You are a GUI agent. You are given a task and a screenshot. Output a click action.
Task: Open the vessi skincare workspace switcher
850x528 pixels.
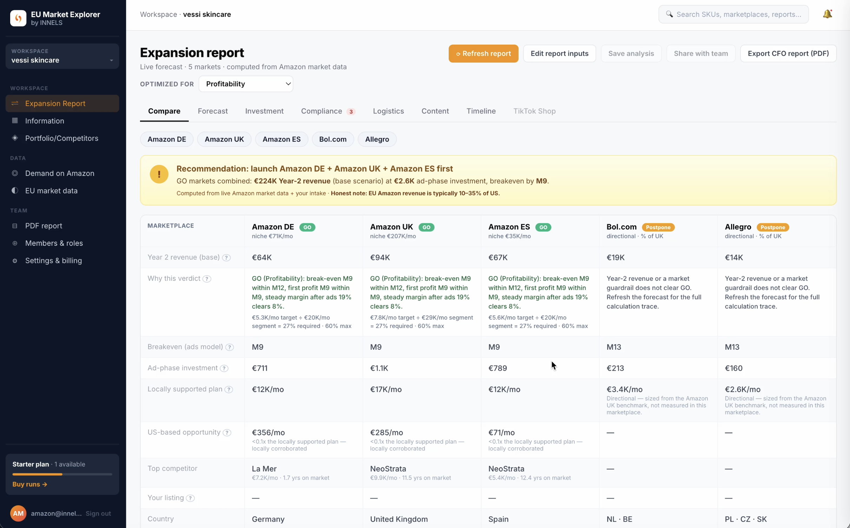[x=62, y=56]
